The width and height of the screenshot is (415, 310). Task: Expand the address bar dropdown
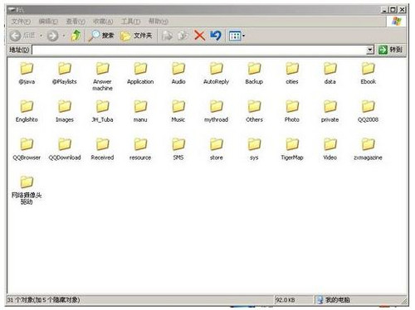click(370, 50)
